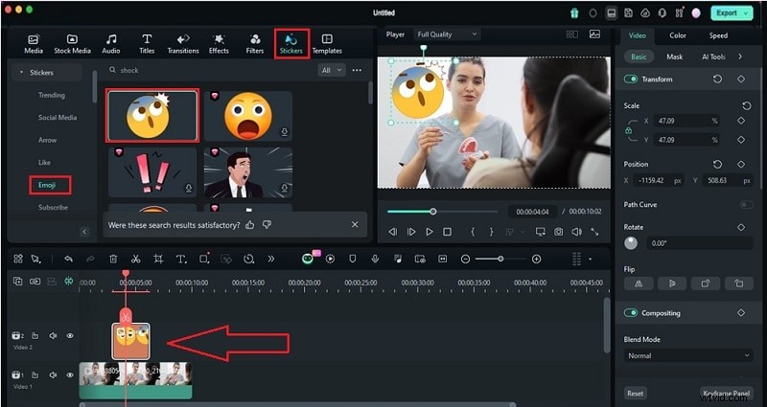
Task: Select the open-mouth shocked emoji sticker
Action: 248,116
